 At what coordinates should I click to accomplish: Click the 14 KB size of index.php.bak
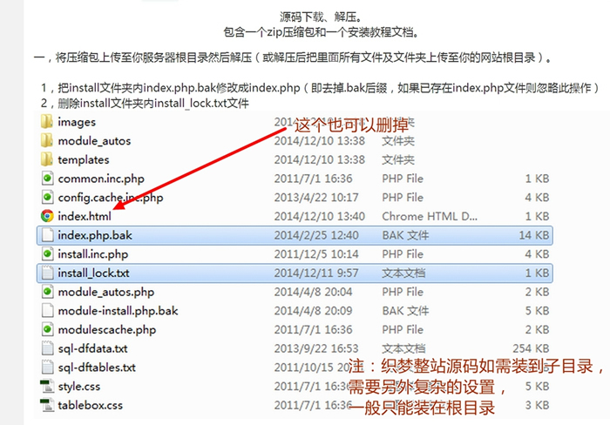click(535, 235)
